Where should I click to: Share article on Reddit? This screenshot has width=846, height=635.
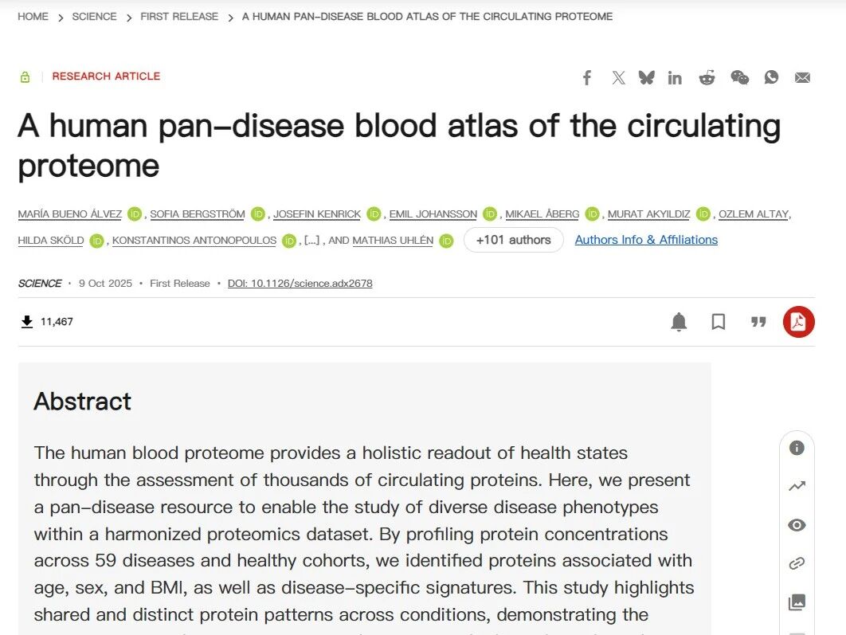click(707, 77)
